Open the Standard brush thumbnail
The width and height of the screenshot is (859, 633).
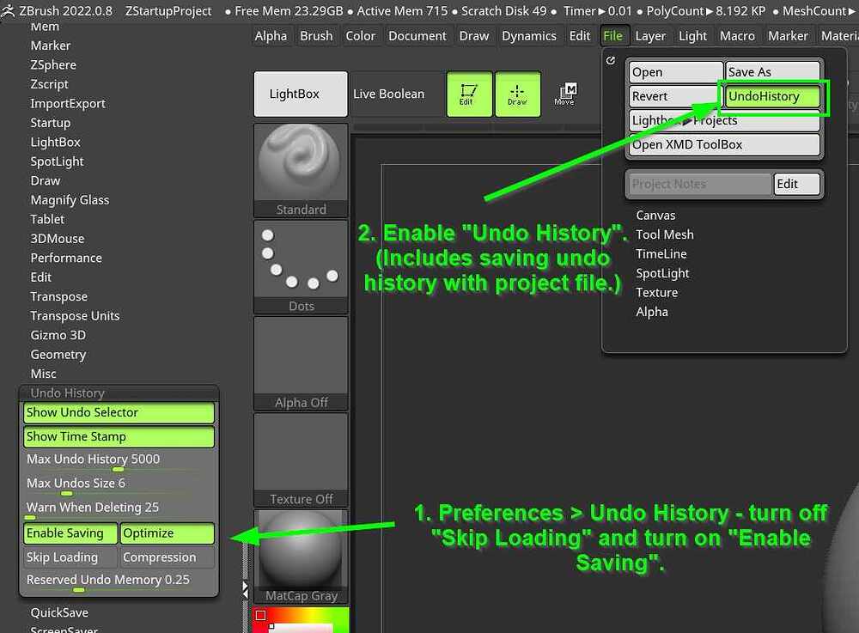coord(301,170)
